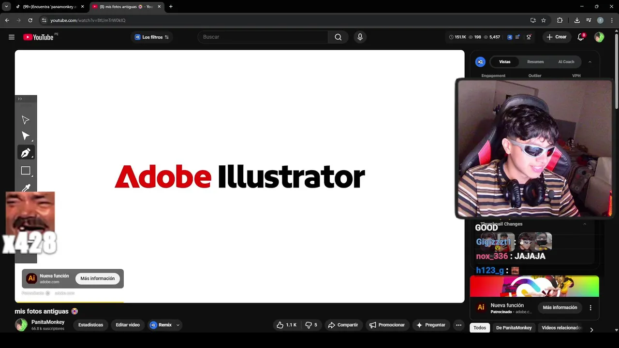Go to YouTube home via logo
The height and width of the screenshot is (348, 619).
coord(38,37)
